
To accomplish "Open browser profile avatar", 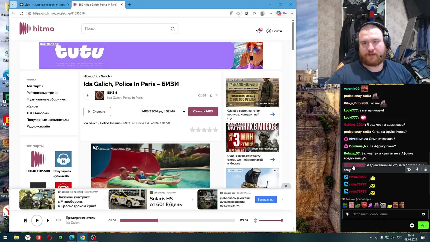I will 262,13.
